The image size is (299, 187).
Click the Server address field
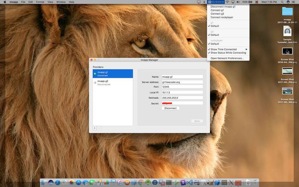(x=182, y=82)
